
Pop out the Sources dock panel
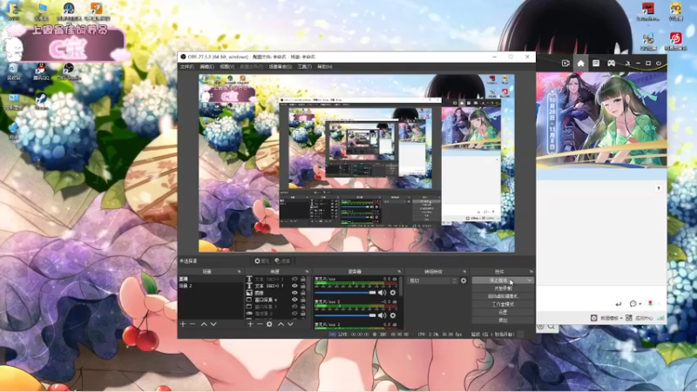307,272
